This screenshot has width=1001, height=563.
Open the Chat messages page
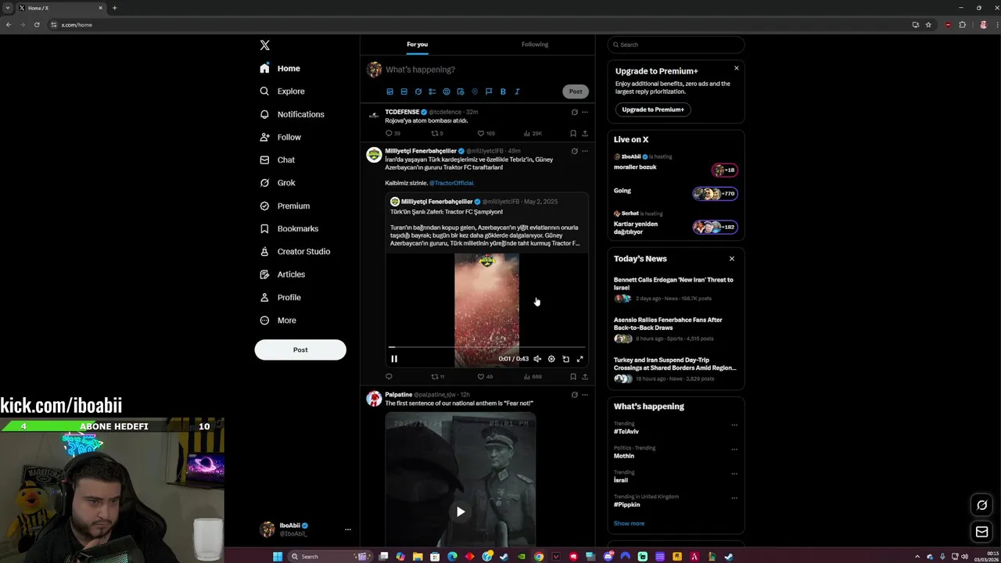click(x=278, y=160)
